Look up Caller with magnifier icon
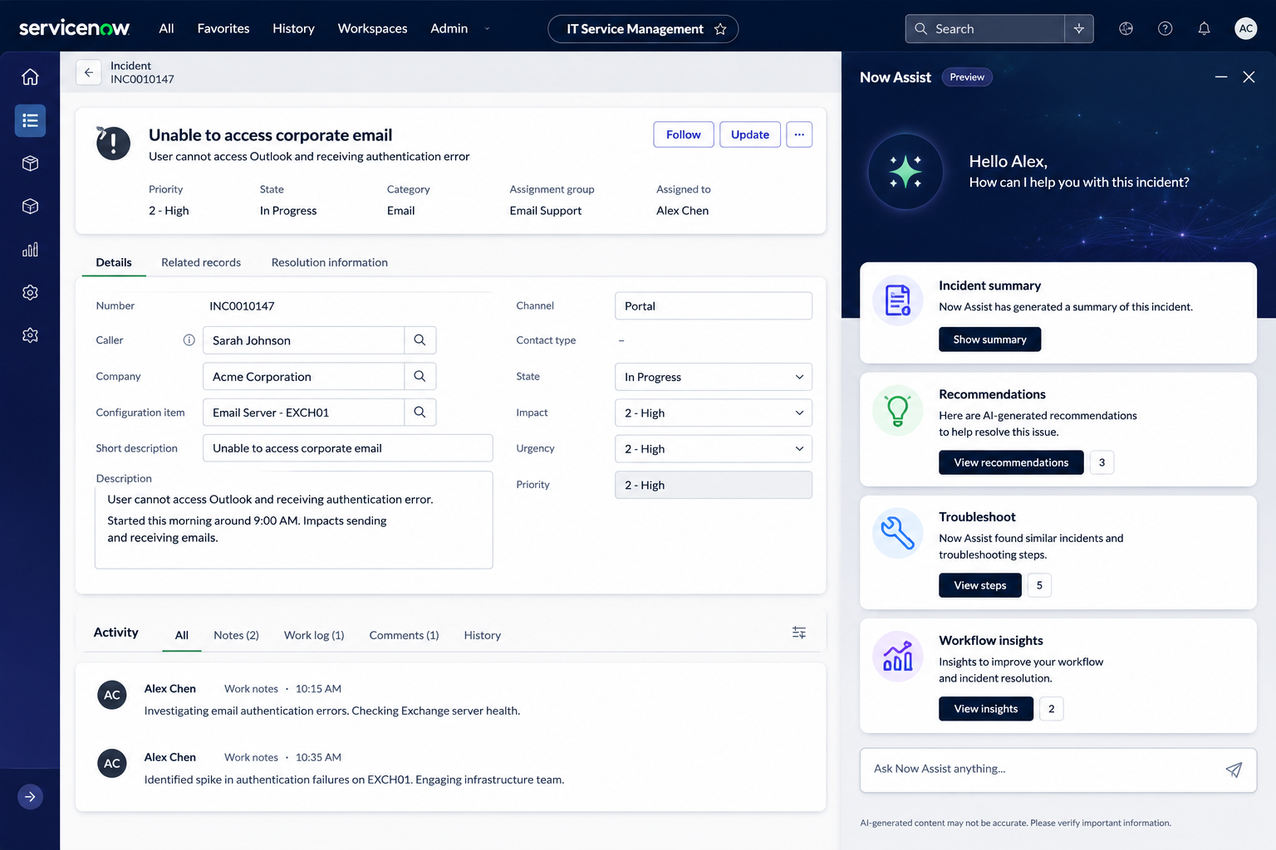1276x850 pixels. pos(420,340)
